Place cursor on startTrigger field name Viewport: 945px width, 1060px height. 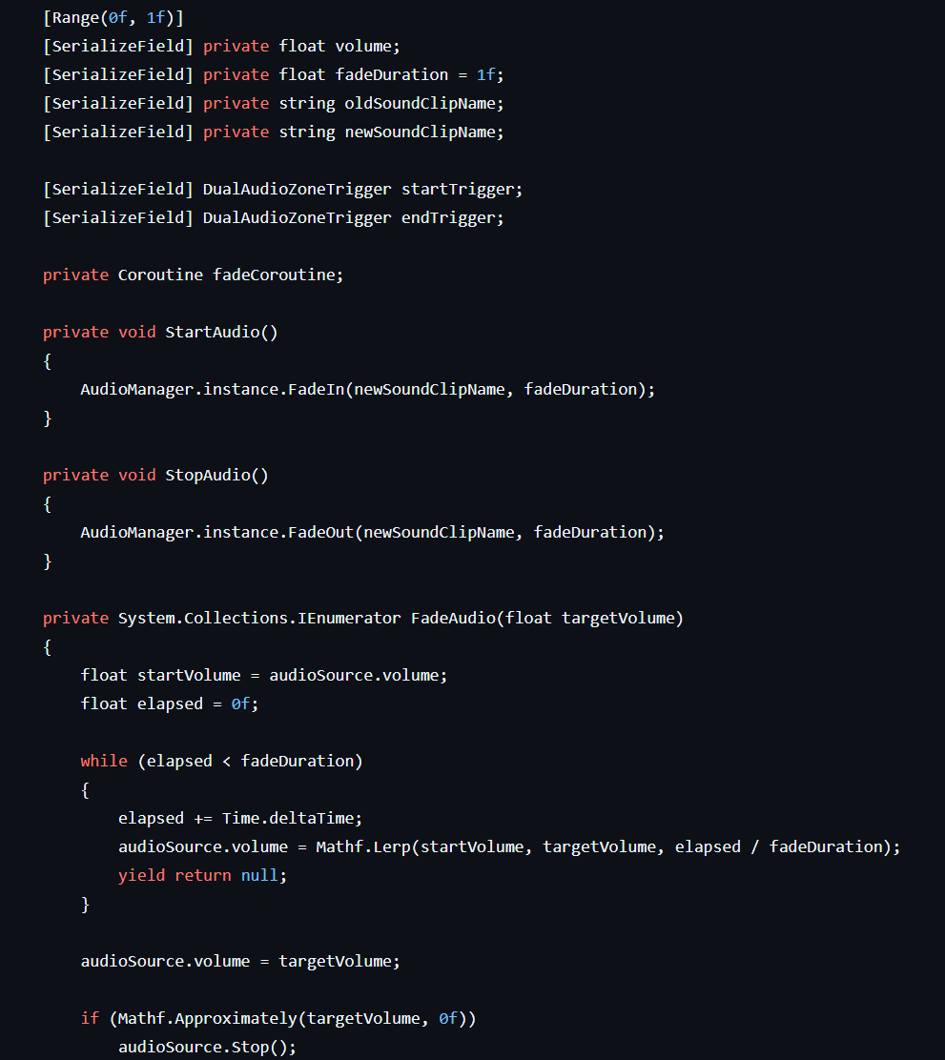(461, 189)
